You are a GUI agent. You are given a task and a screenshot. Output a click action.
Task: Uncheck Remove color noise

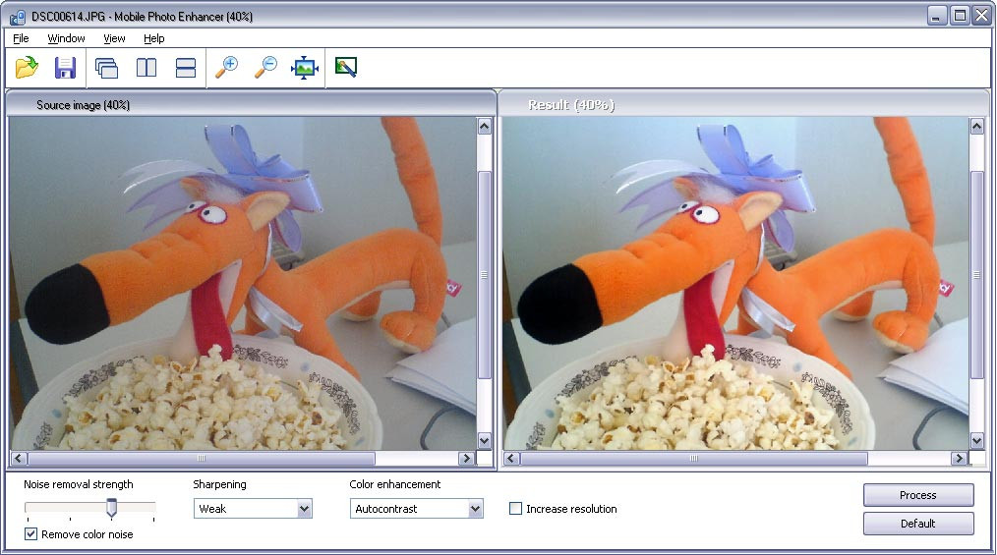coord(30,534)
